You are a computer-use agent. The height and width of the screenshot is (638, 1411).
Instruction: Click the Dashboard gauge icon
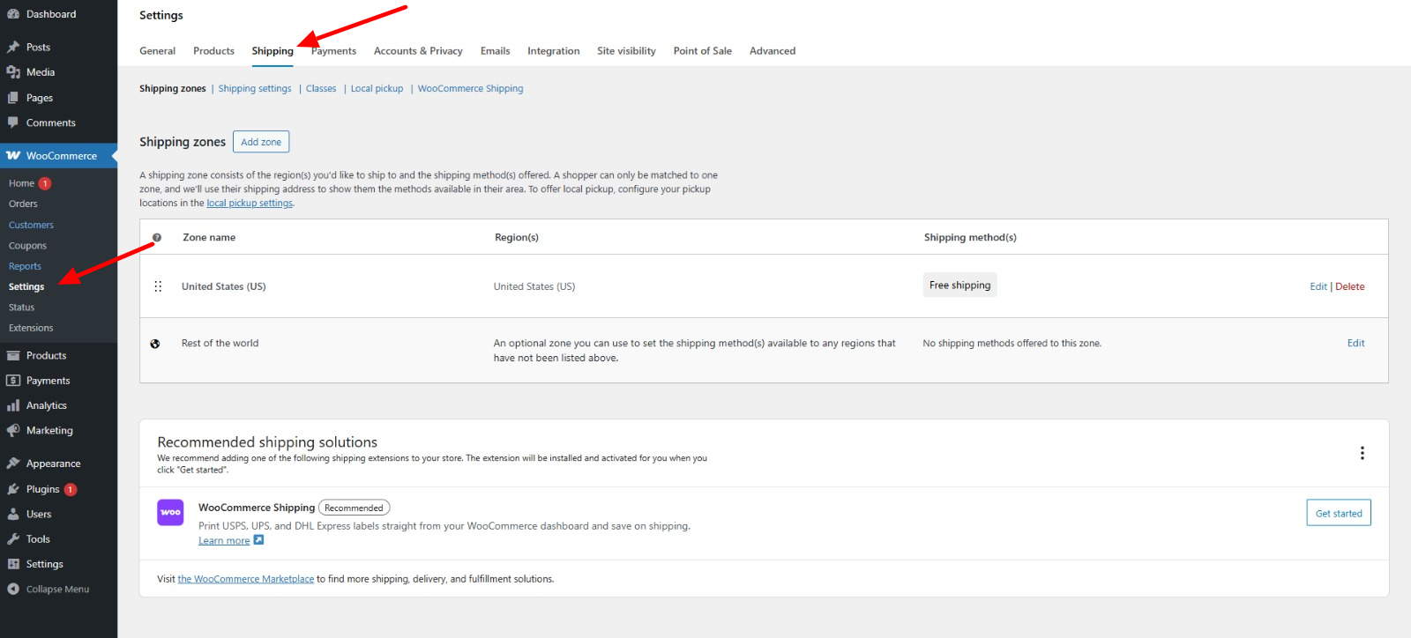(13, 14)
